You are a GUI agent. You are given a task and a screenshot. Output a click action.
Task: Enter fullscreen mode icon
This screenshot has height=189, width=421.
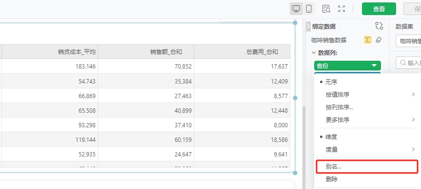click(x=341, y=9)
